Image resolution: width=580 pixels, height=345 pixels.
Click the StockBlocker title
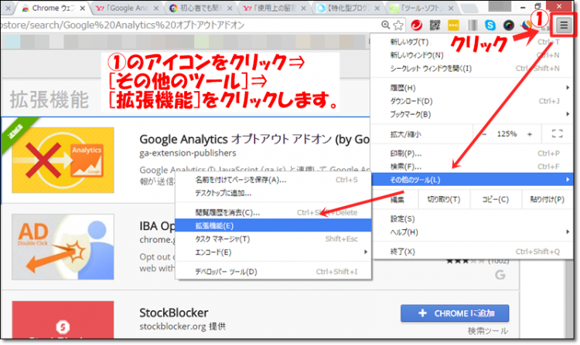(173, 313)
